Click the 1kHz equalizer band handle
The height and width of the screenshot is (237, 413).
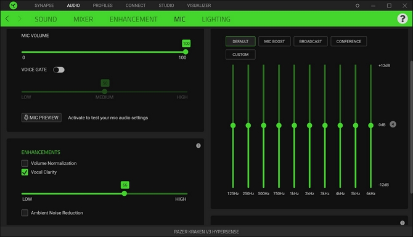point(294,126)
